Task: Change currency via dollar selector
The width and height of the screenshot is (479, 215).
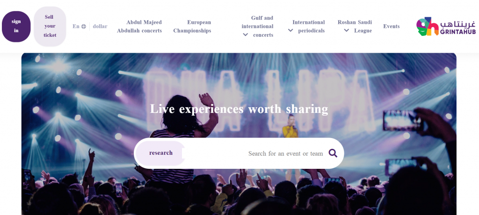Action: [x=100, y=26]
